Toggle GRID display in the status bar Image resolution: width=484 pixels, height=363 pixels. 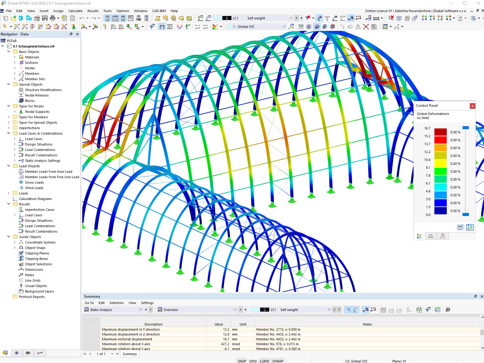pyautogui.click(x=253, y=361)
